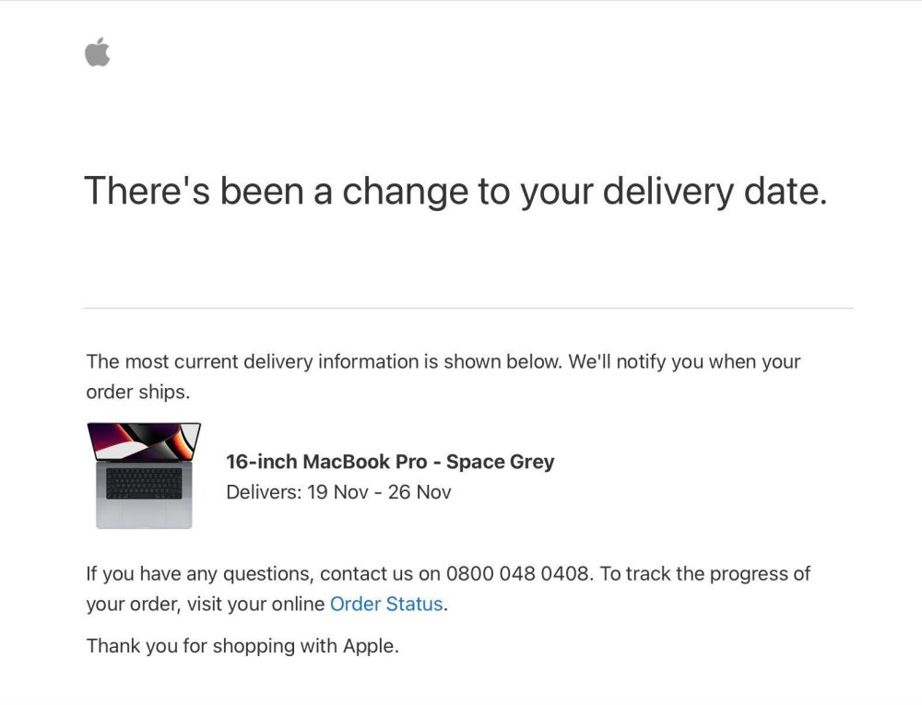Click the MacBook keyboard in product image
Viewport: 922px width, 705px height.
[x=144, y=483]
